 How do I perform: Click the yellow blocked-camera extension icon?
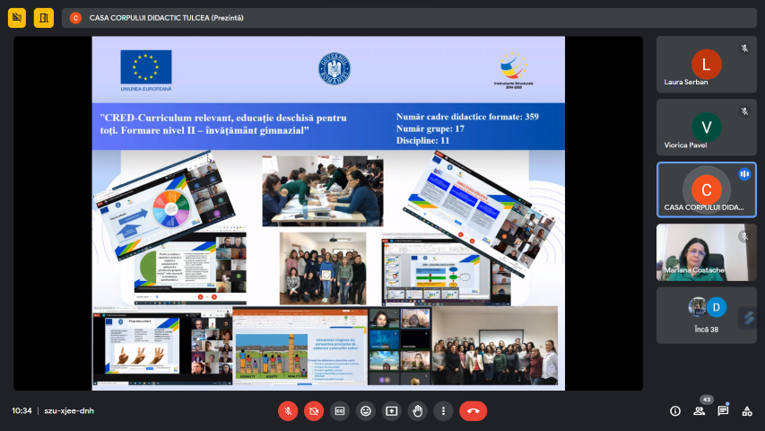click(x=16, y=17)
